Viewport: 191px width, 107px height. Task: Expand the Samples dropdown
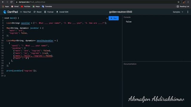pos(178,12)
